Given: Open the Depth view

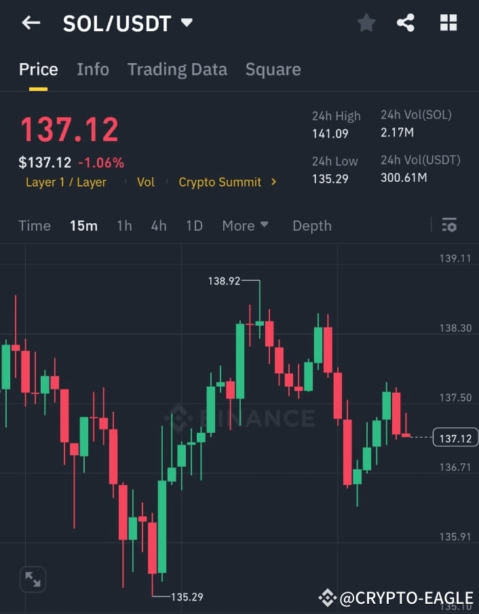Looking at the screenshot, I should (311, 225).
